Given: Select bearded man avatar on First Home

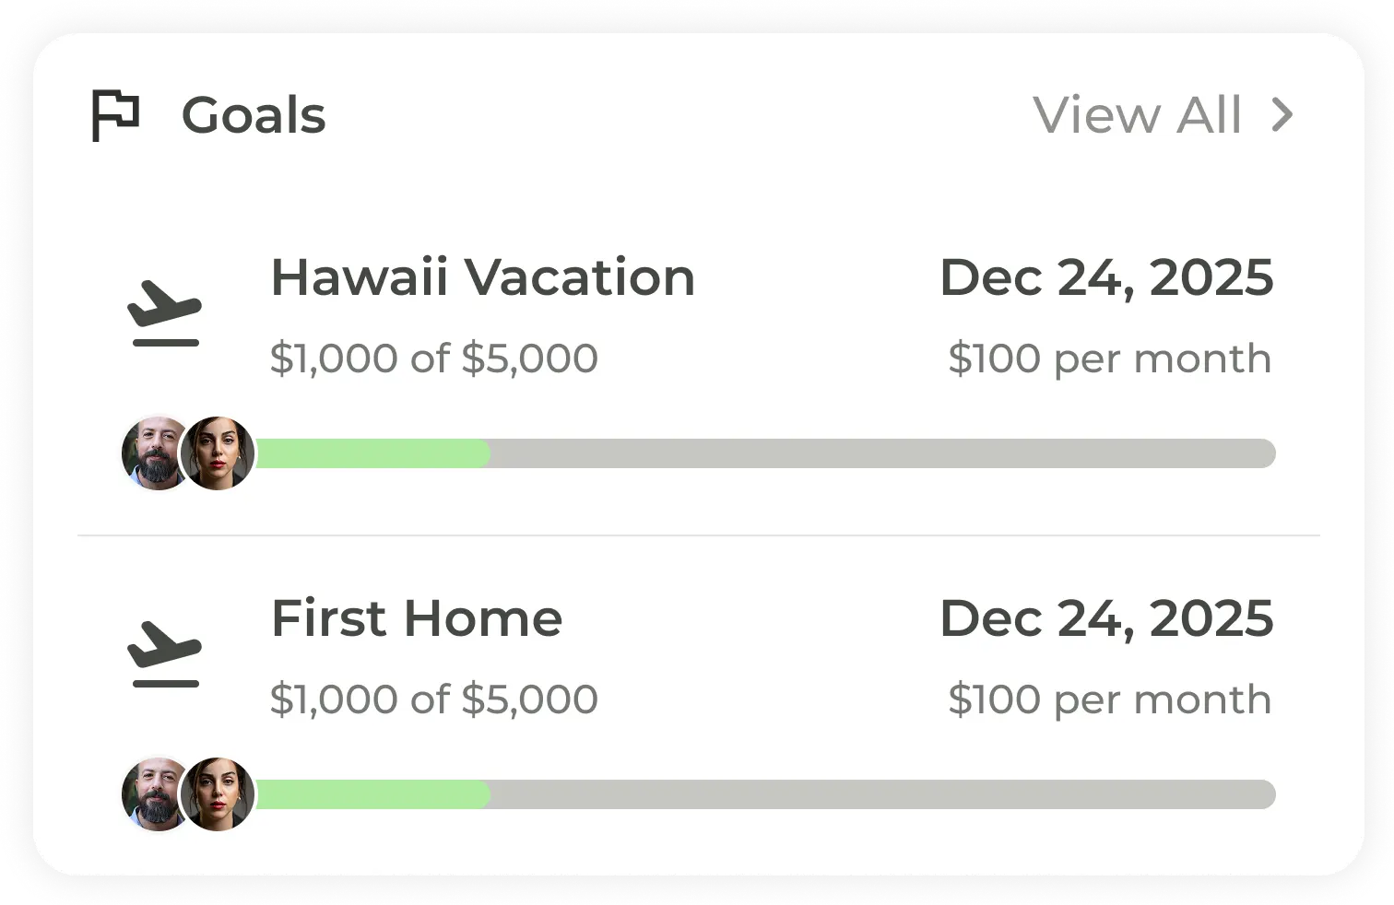Looking at the screenshot, I should click(x=153, y=793).
